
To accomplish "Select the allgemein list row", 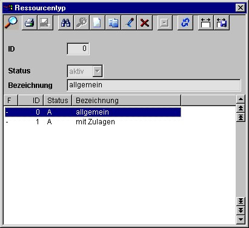I will click(93, 112).
